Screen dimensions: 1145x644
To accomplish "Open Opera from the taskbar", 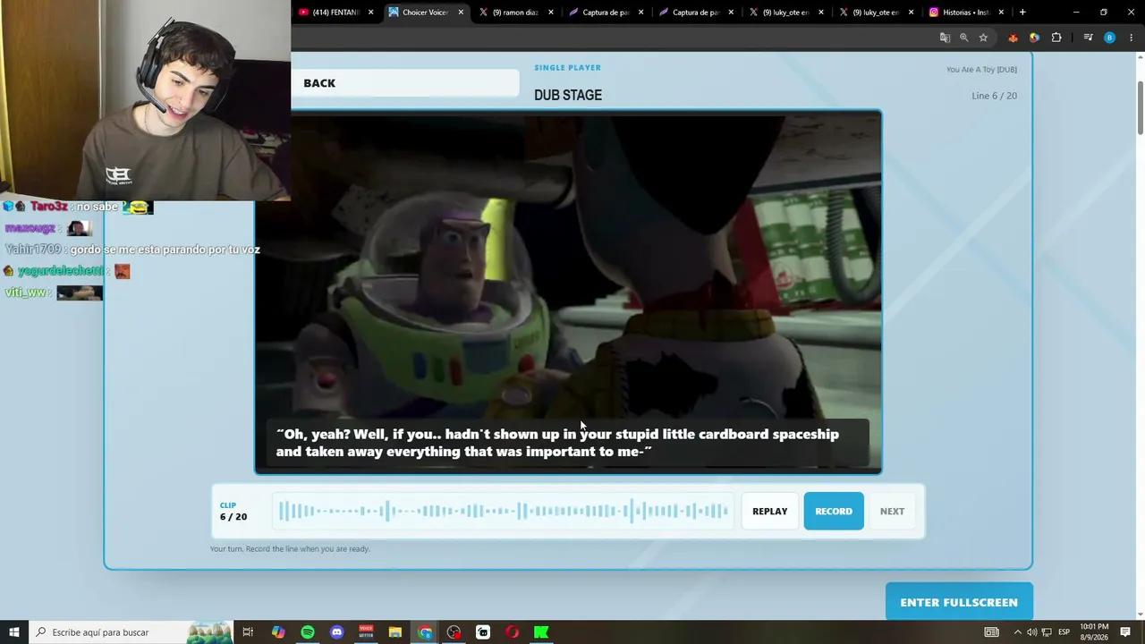I will click(x=512, y=632).
